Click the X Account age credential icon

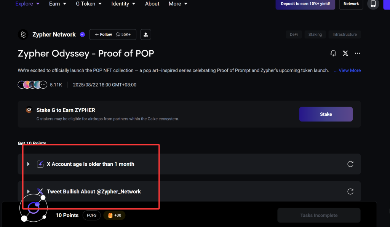coord(40,164)
